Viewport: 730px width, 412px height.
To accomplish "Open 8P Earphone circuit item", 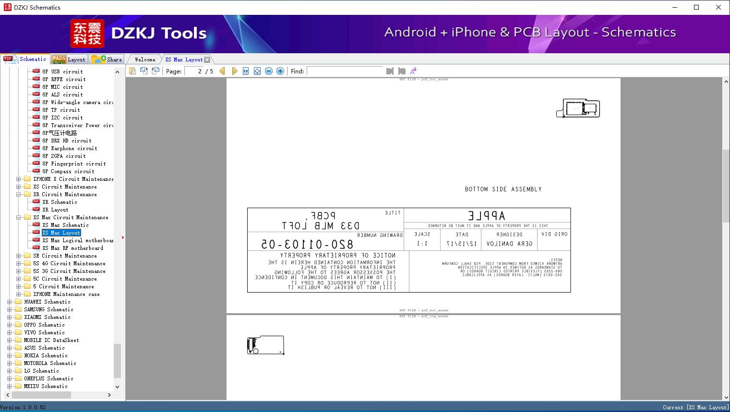I will coord(70,148).
